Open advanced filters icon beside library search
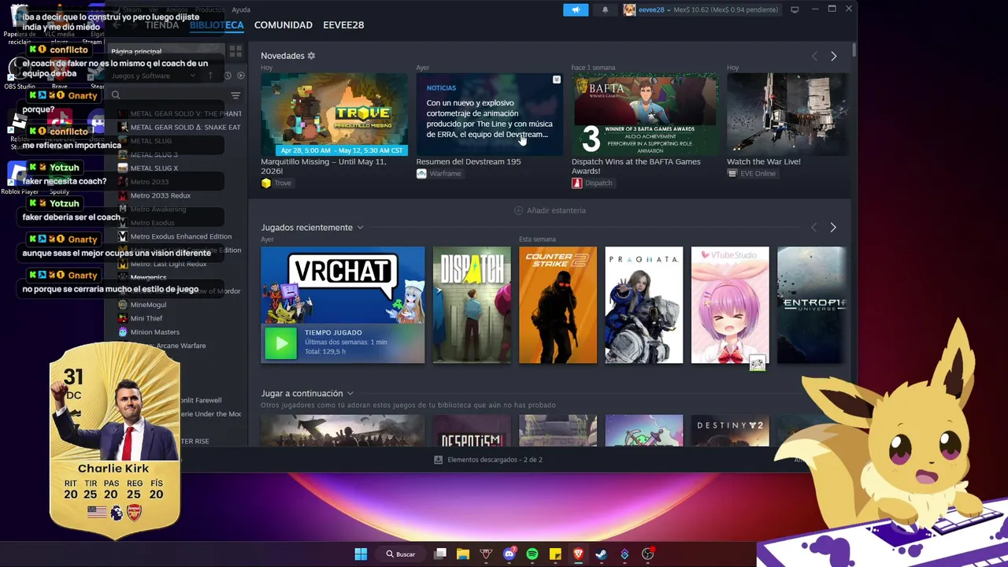The width and height of the screenshot is (1008, 567). click(x=235, y=95)
